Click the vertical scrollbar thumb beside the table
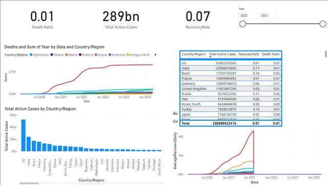This screenshot has height=185, width=328. pos(326,54)
